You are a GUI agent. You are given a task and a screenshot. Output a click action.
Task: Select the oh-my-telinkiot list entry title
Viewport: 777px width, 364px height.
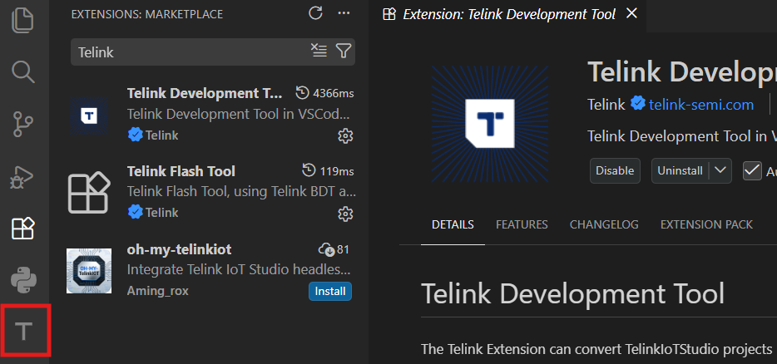(x=179, y=249)
